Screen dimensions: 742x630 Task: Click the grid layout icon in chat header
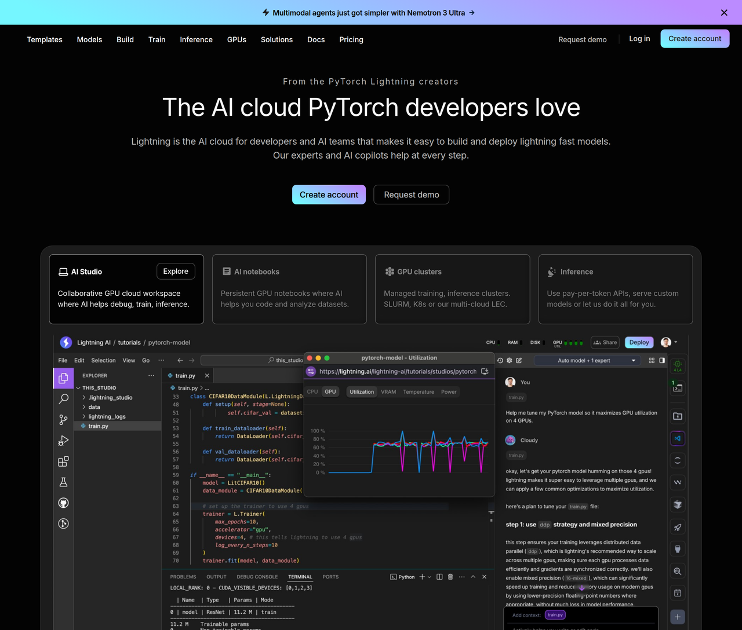[652, 360]
